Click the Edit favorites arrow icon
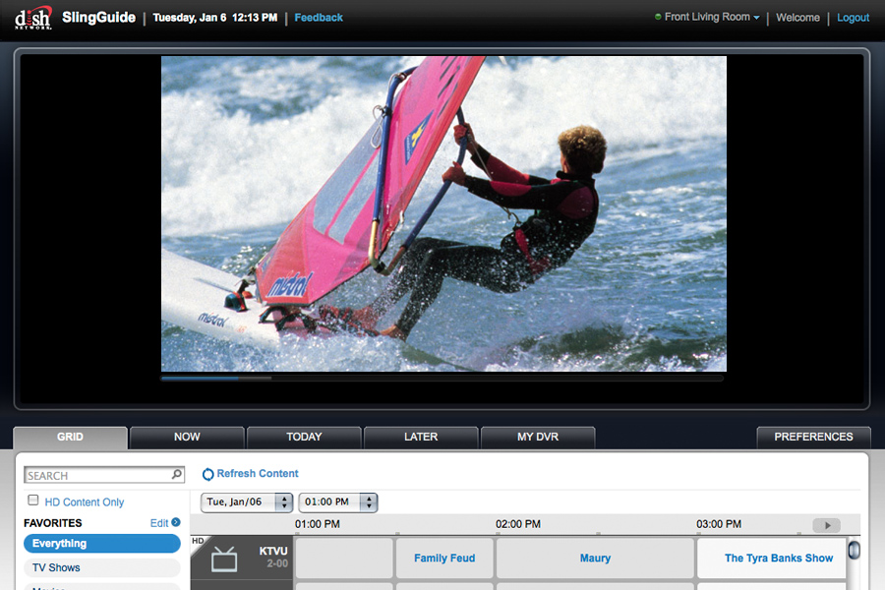Viewport: 885px width, 590px height. tap(176, 523)
